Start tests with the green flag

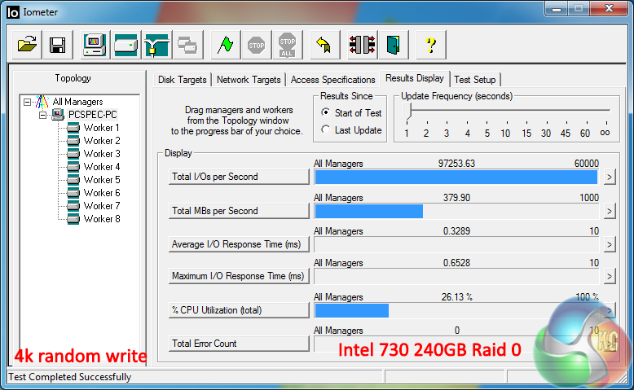[225, 45]
